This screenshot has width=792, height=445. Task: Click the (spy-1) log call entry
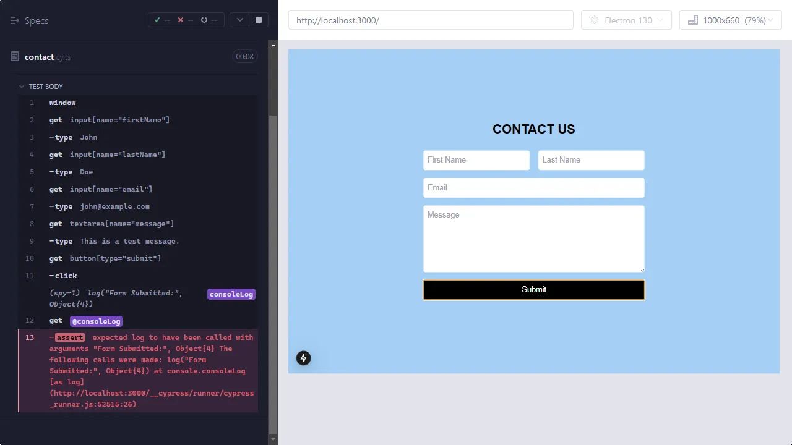click(x=139, y=299)
